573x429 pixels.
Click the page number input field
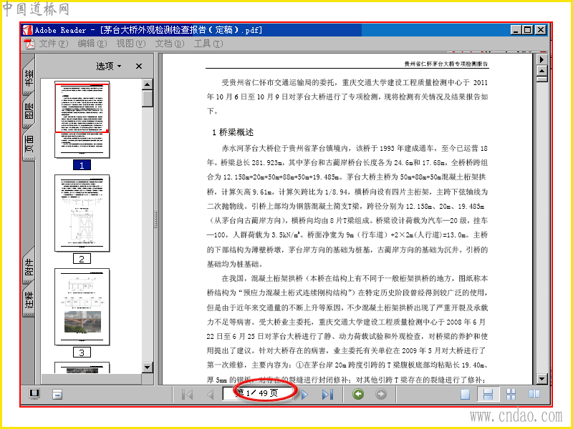(x=258, y=393)
